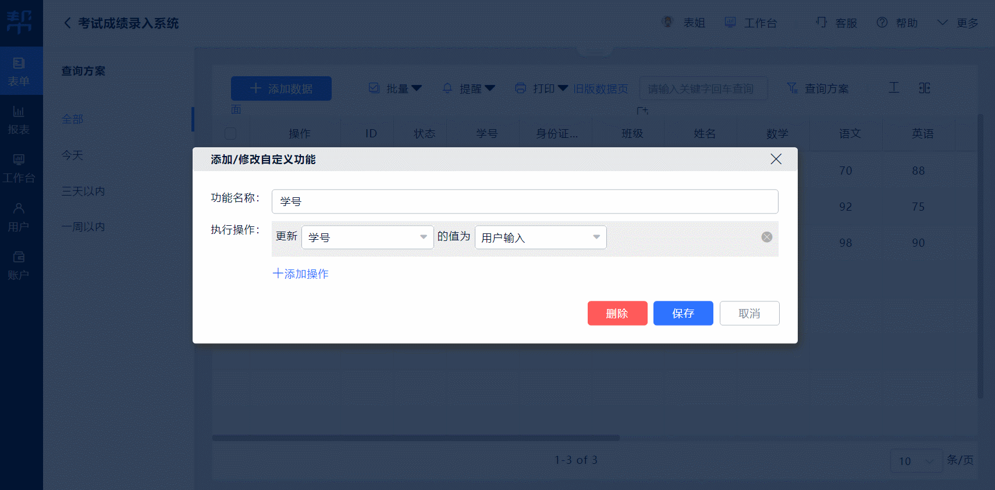The height and width of the screenshot is (490, 995).
Task: Open the 客服 headset icon
Action: click(821, 22)
